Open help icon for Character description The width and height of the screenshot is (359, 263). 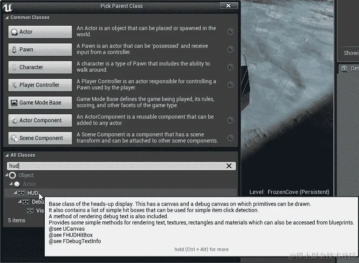tap(230, 67)
